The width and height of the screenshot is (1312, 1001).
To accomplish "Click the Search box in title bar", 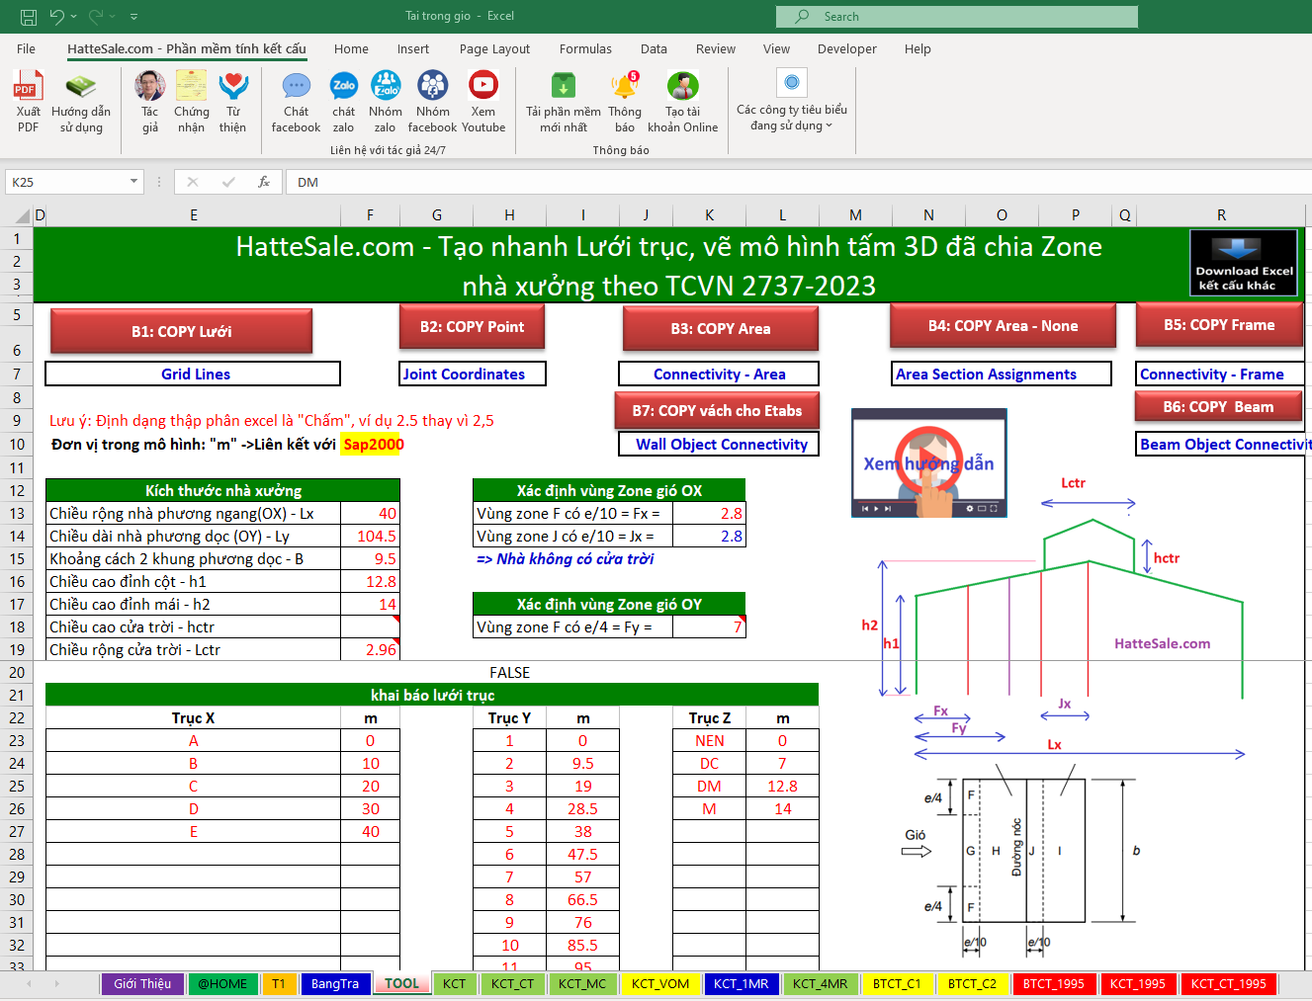I will pyautogui.click(x=957, y=17).
